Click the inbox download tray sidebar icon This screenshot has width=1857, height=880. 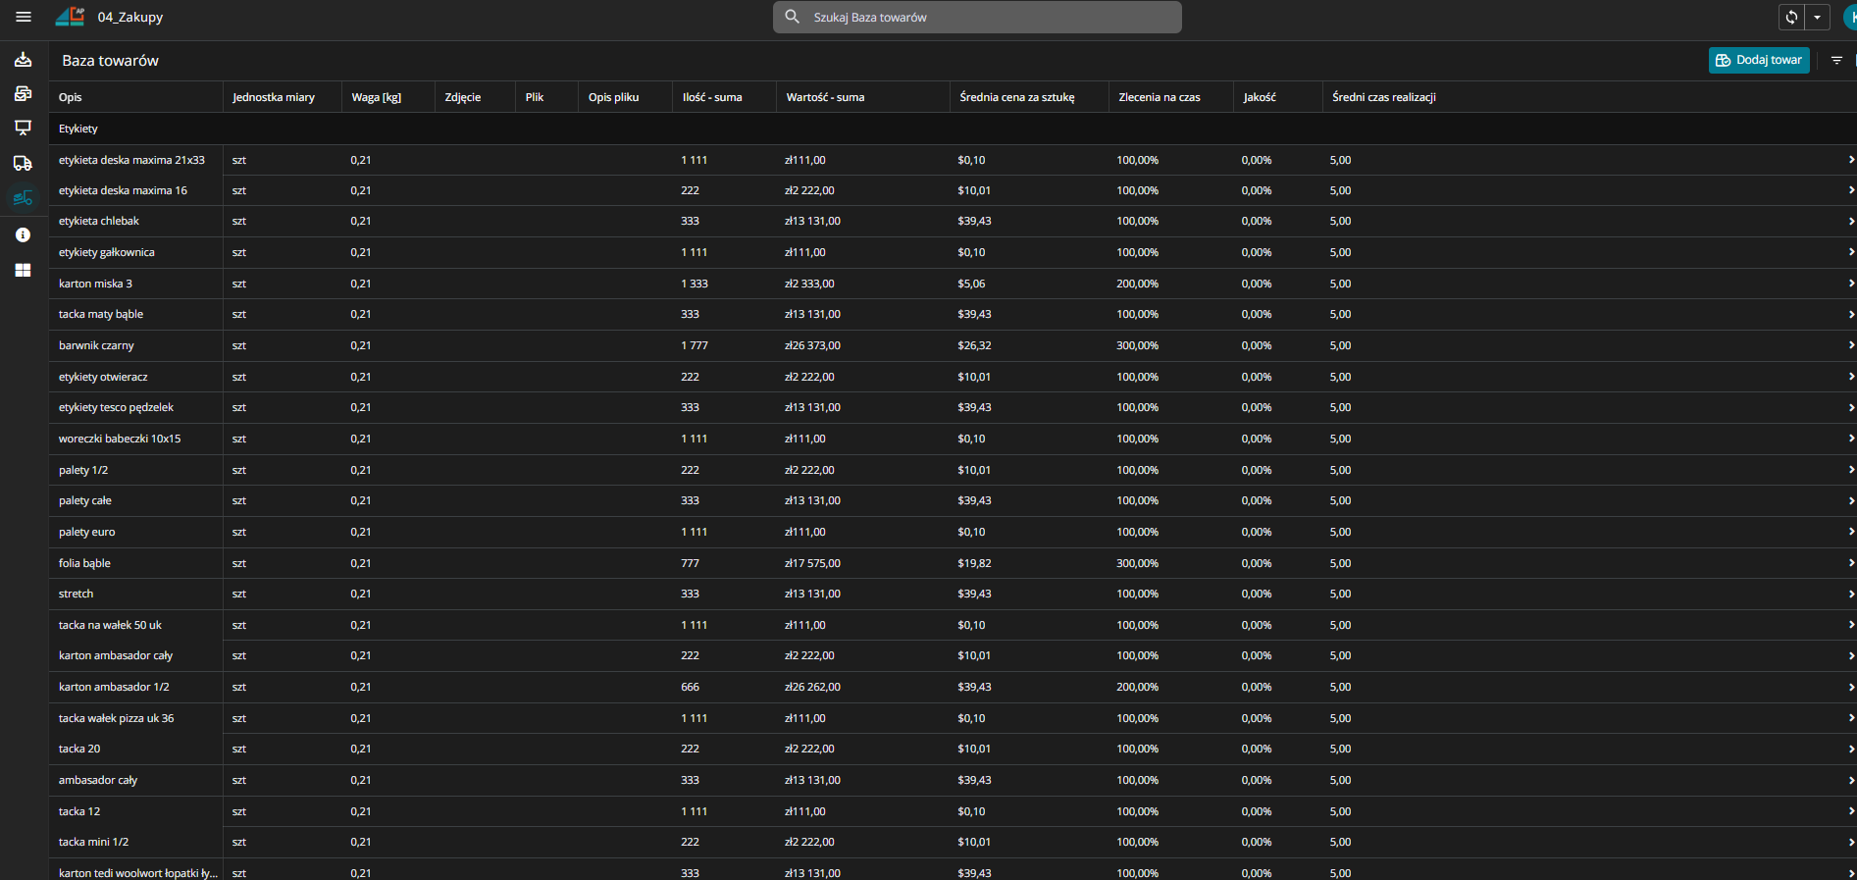(23, 60)
